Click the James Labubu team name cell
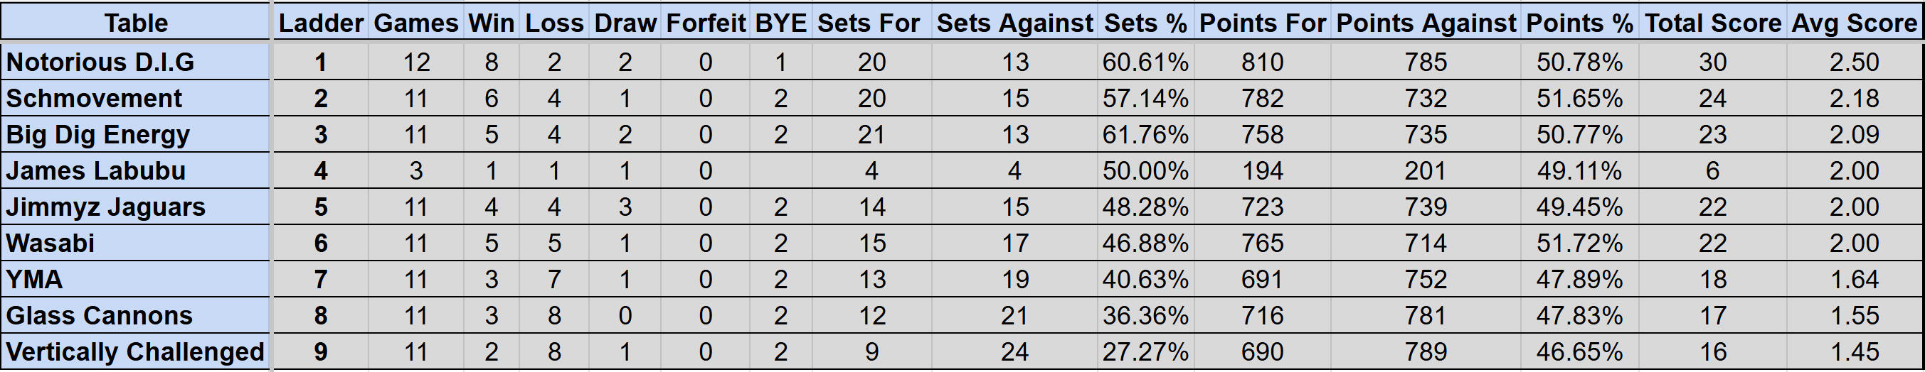 tap(134, 170)
